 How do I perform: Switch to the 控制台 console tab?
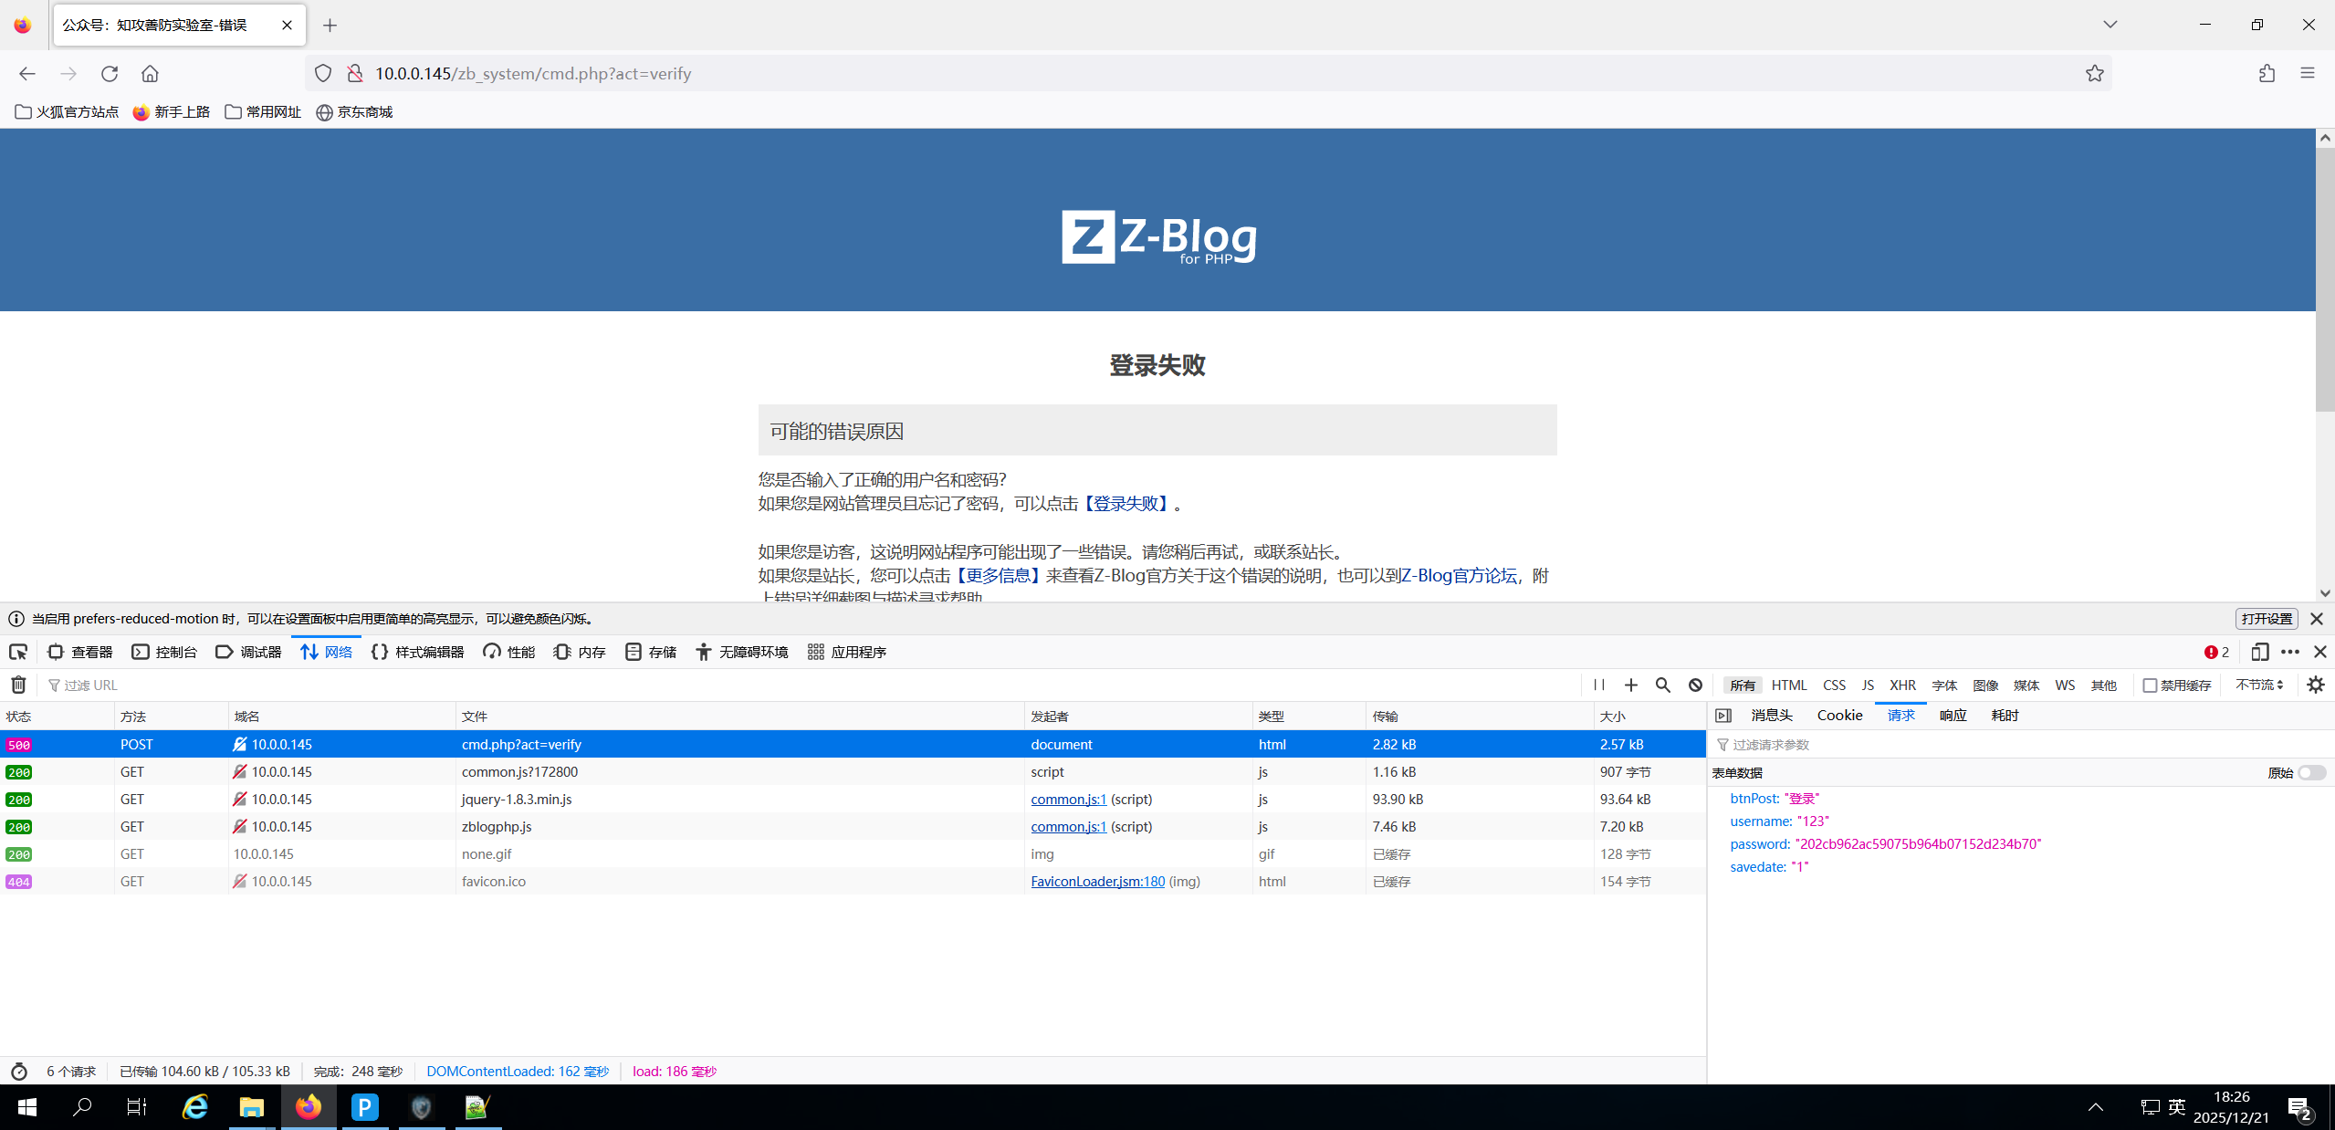point(165,652)
